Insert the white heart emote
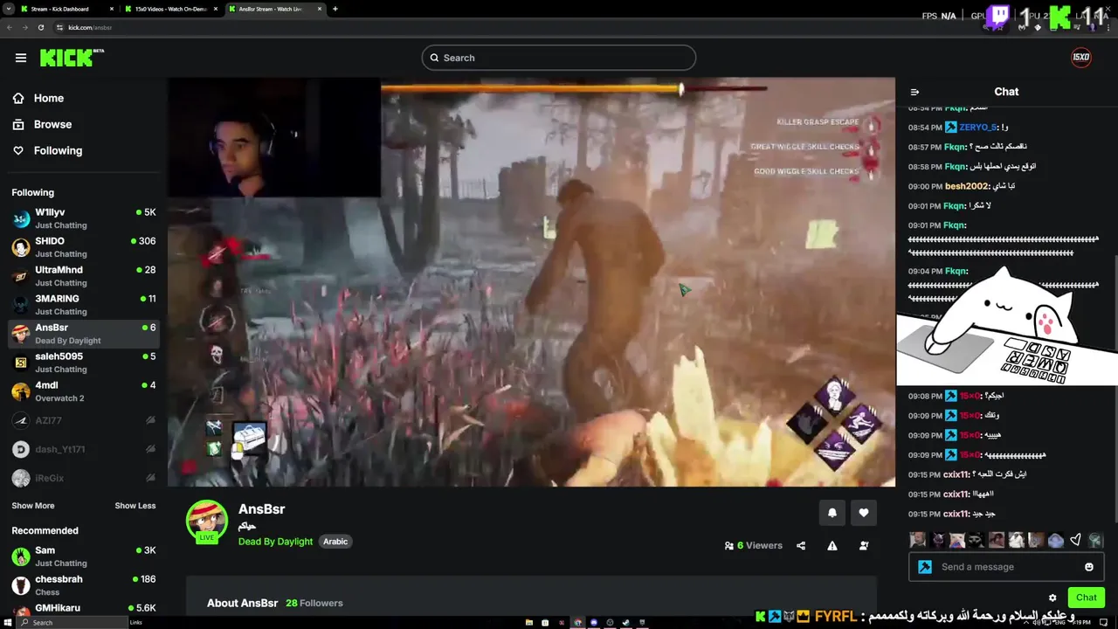This screenshot has height=629, width=1118. [x=1075, y=540]
